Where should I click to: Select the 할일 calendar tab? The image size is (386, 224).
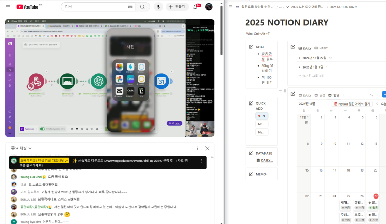pos(334,95)
